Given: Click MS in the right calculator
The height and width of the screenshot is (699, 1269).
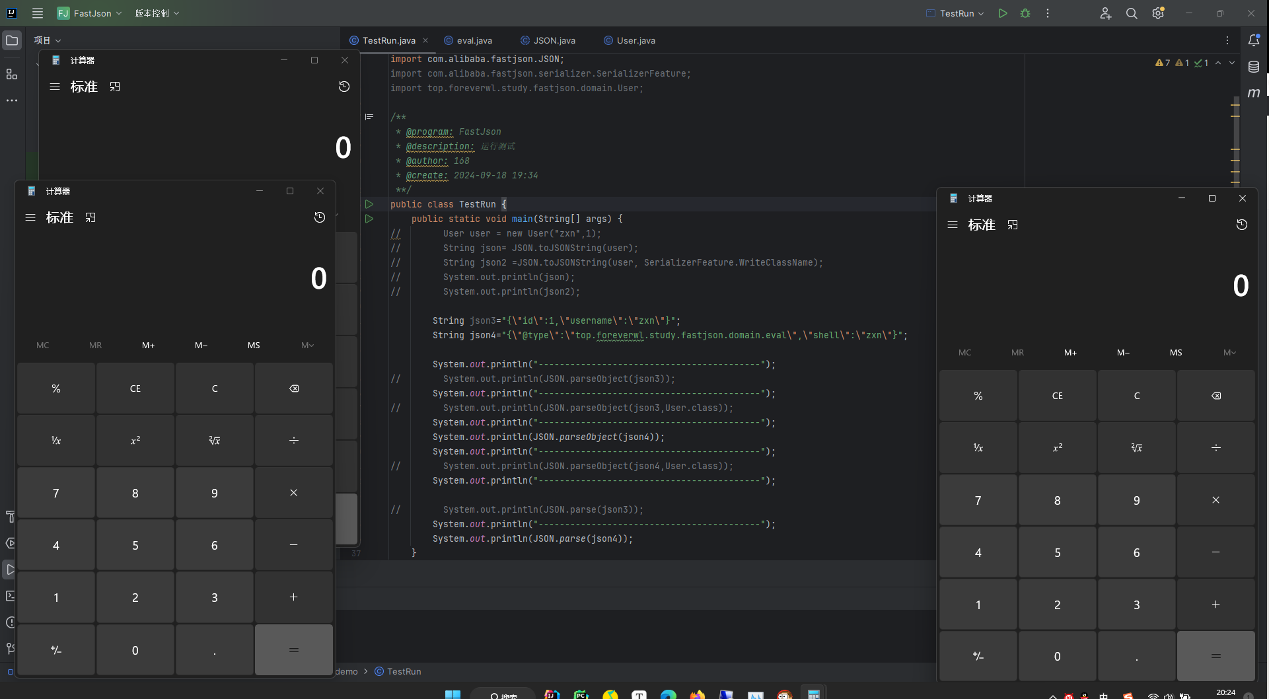Looking at the screenshot, I should (x=1177, y=352).
